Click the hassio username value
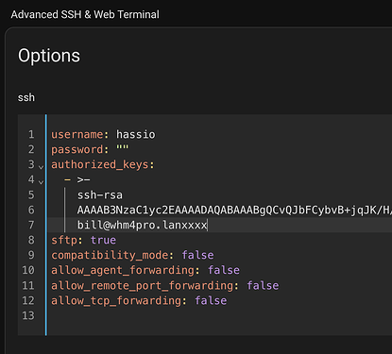The height and width of the screenshot is (354, 392). click(x=136, y=134)
